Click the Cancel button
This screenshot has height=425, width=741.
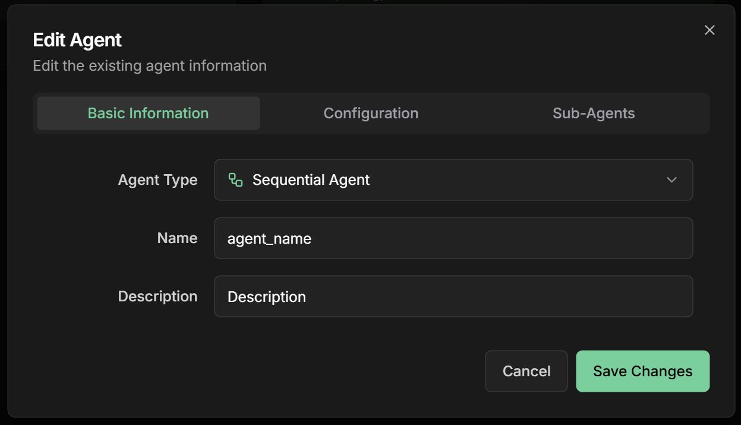(526, 371)
